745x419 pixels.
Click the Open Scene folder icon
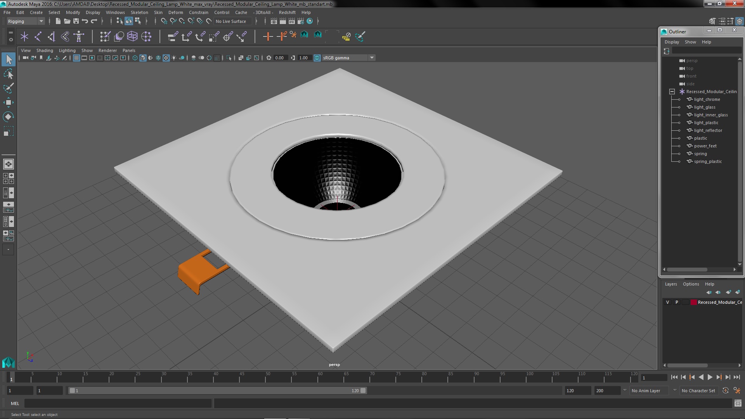(x=67, y=21)
